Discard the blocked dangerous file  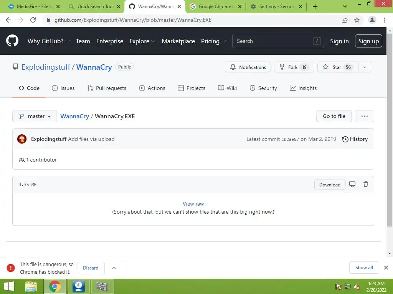point(91,268)
